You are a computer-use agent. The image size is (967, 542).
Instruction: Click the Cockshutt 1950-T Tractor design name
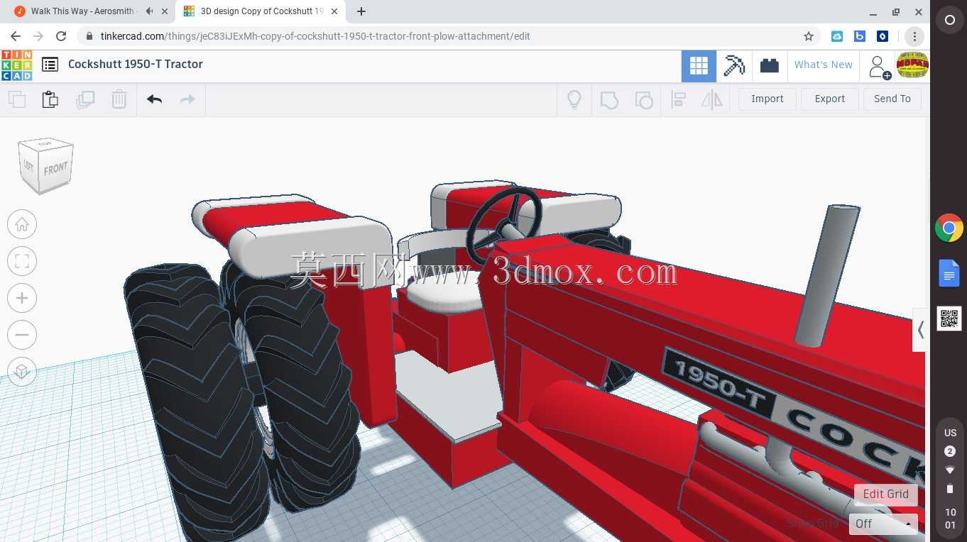[x=136, y=65]
